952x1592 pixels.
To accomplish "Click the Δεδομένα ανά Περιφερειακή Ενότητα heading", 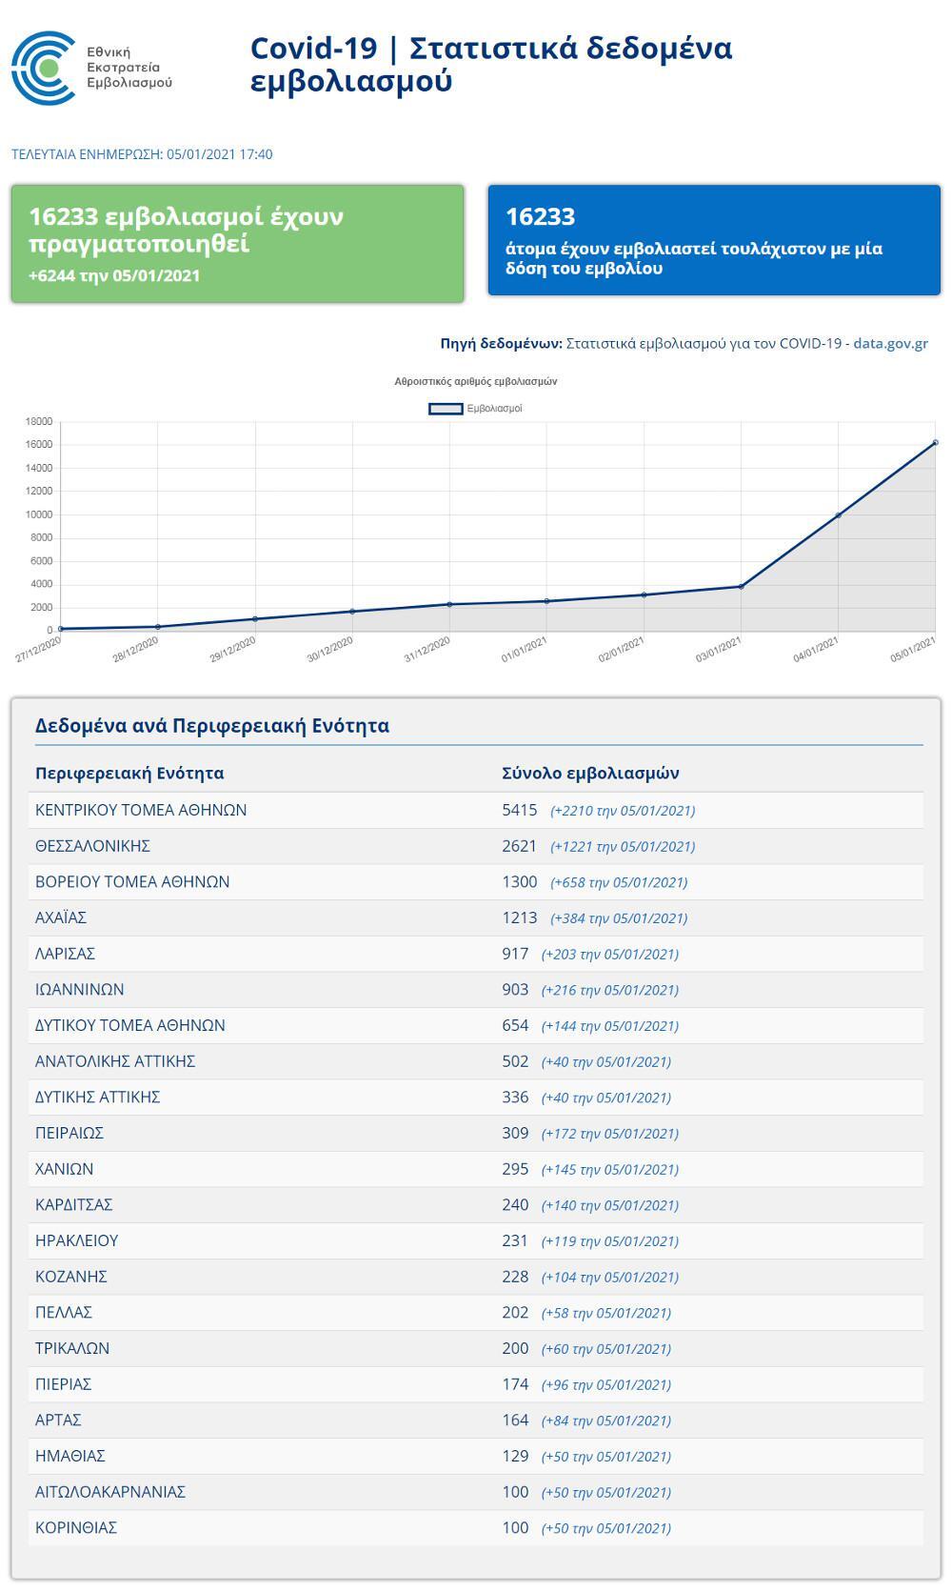I will (212, 726).
